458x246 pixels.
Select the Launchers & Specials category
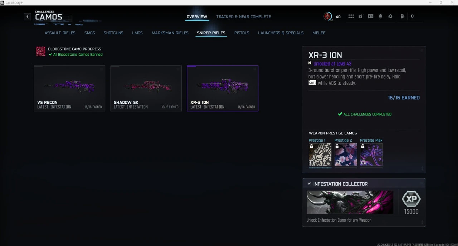point(281,33)
